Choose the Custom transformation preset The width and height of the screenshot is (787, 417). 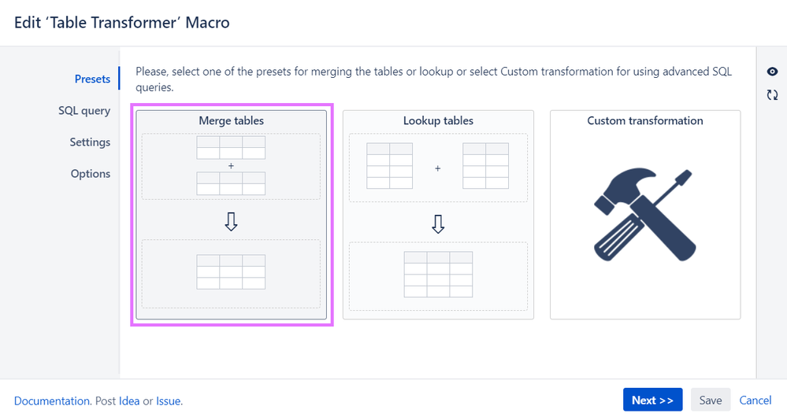(x=645, y=215)
